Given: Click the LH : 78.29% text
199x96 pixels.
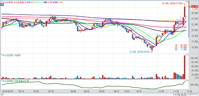Looking at the screenshot, I should pos(181,45).
